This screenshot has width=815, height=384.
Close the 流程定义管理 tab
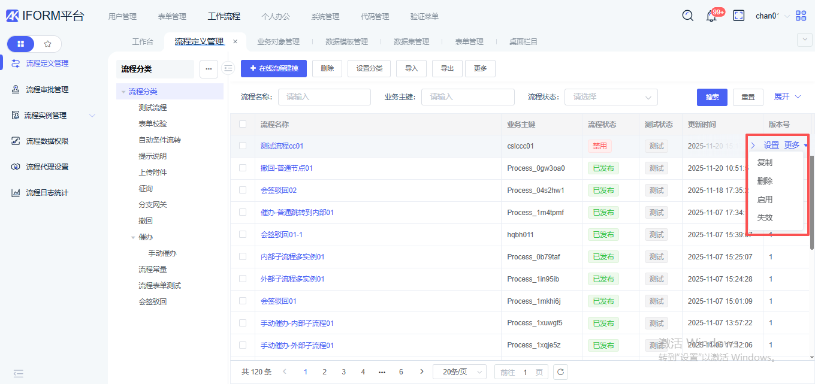pos(235,41)
